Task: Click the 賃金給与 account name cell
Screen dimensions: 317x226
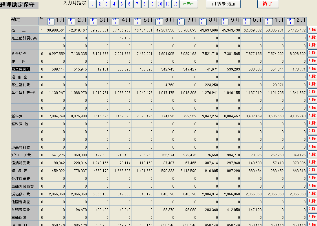Action: [24, 53]
